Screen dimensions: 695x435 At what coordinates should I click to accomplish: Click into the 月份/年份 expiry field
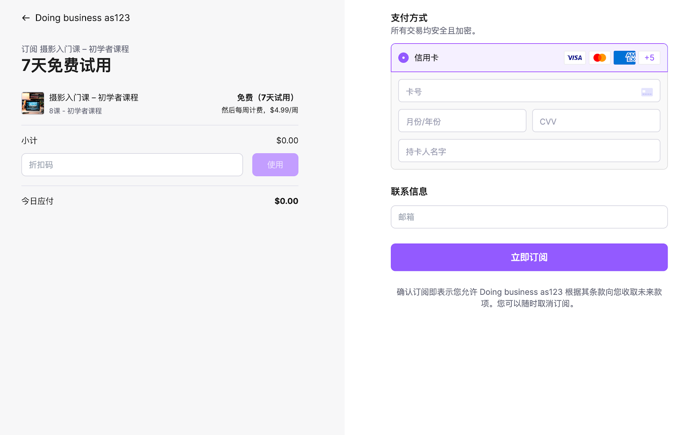pos(462,121)
